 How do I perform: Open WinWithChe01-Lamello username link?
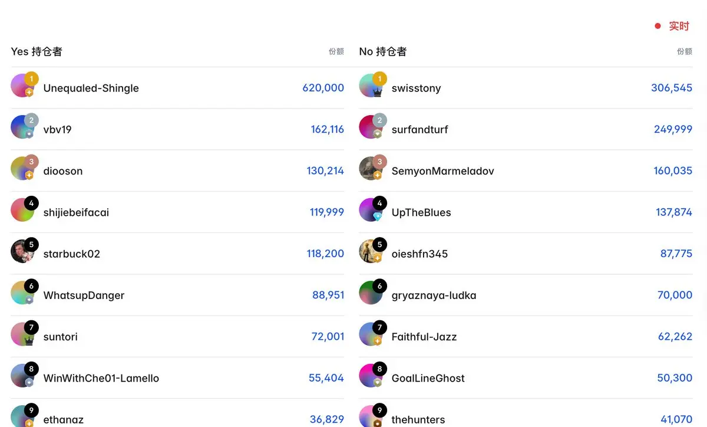click(101, 378)
